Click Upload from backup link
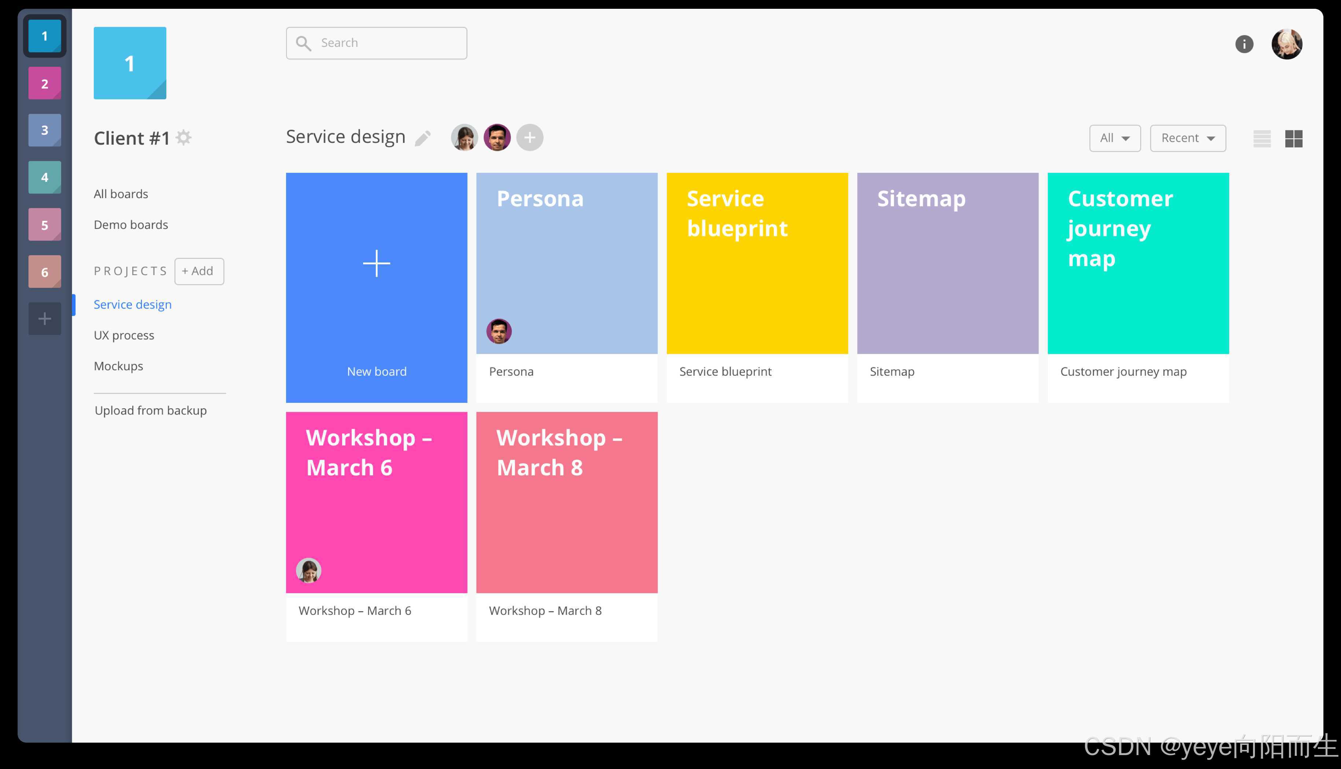Image resolution: width=1341 pixels, height=769 pixels. (151, 410)
